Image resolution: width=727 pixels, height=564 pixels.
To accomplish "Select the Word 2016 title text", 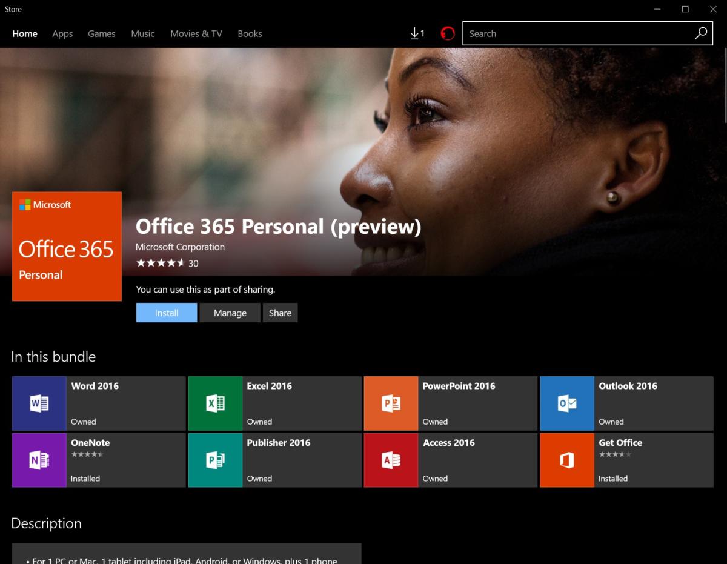I will [x=95, y=386].
